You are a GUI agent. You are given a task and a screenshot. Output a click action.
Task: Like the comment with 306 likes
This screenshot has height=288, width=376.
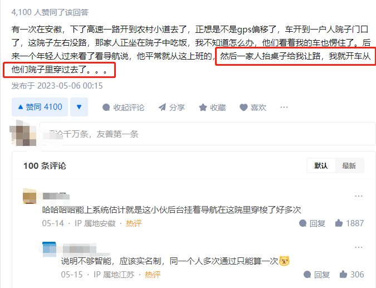(352, 274)
